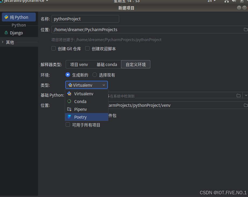Open the base Python interpreter dropdown arrow
The image size is (248, 197).
tap(246, 95)
